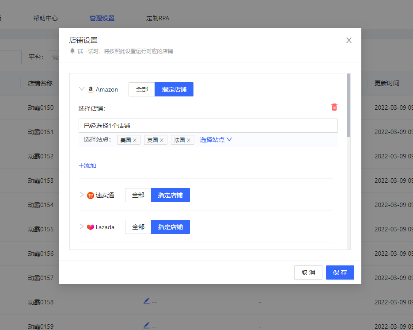Viewport: 413px width, 330px height.
Task: Click the 动霸0155 row name
Action: pyautogui.click(x=41, y=229)
